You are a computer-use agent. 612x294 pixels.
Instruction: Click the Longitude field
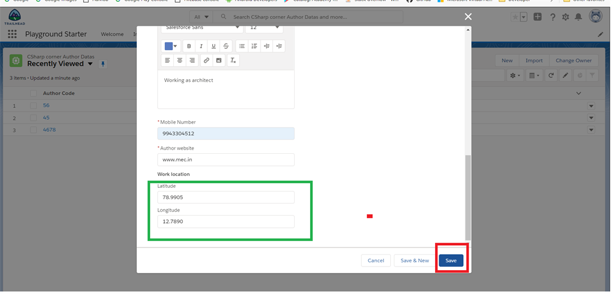click(x=226, y=222)
